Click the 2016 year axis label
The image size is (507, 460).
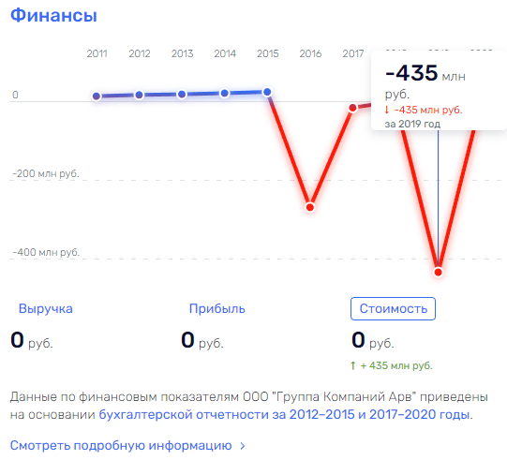(x=310, y=53)
